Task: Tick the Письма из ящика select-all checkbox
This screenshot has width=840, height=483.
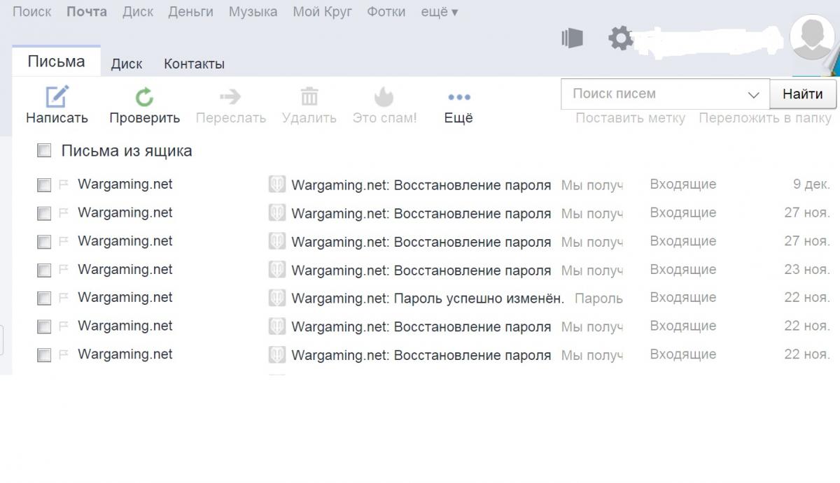Action: click(44, 150)
